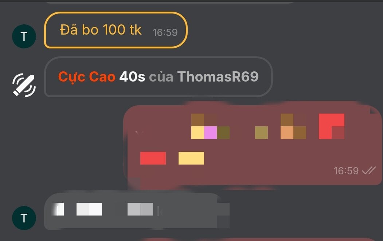Open the T avatar beside the tip message
The image size is (383, 241).
click(24, 36)
